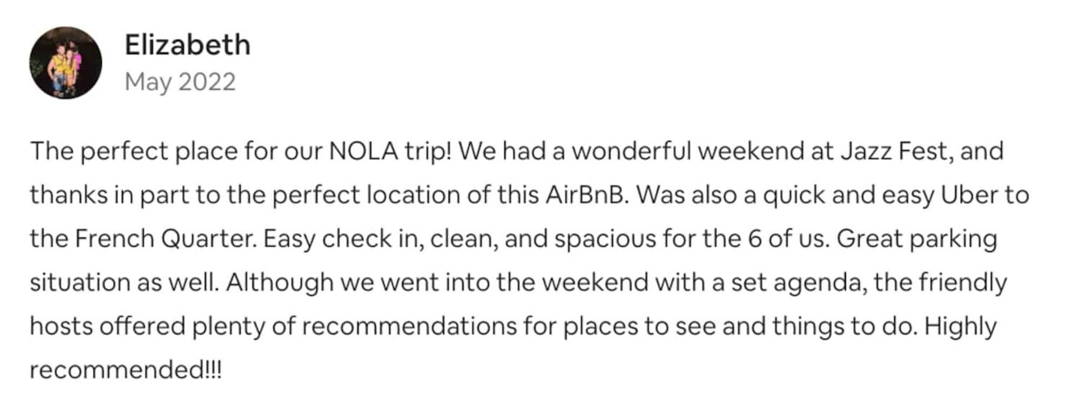Image resolution: width=1080 pixels, height=413 pixels.
Task: Select the phrase French Quarter
Action: [x=165, y=239]
